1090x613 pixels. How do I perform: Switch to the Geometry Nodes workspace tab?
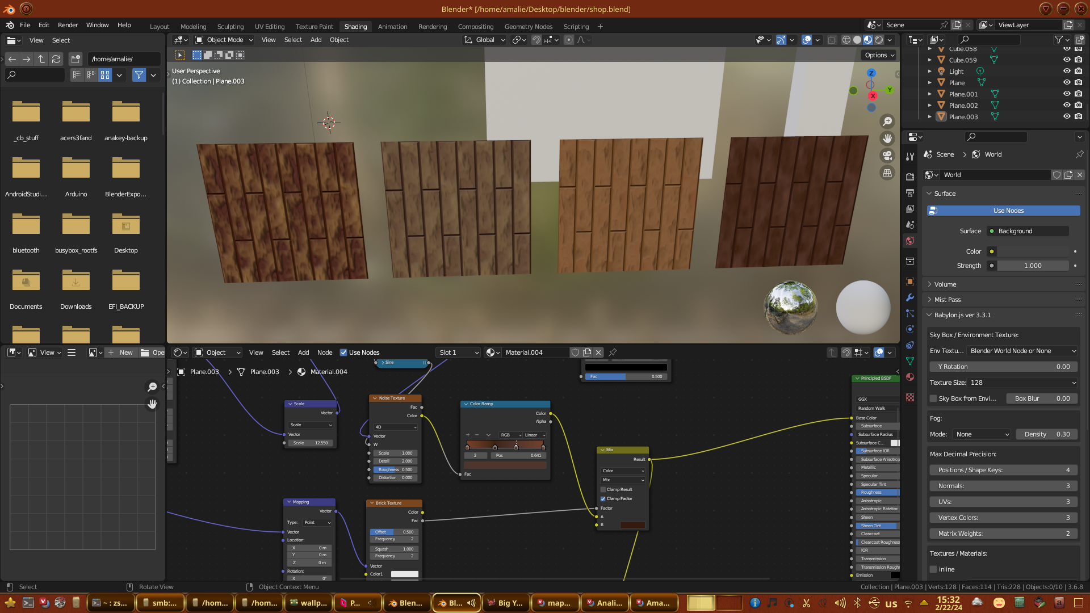pos(528,27)
